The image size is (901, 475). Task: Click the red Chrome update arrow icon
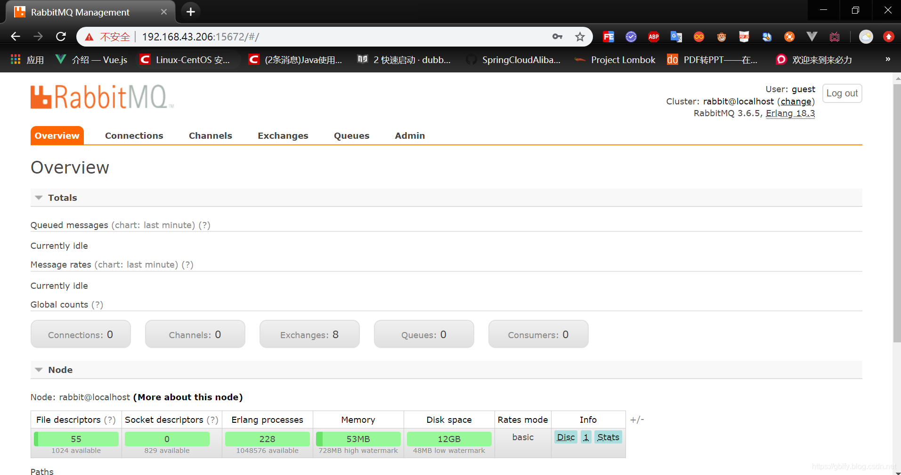click(889, 37)
